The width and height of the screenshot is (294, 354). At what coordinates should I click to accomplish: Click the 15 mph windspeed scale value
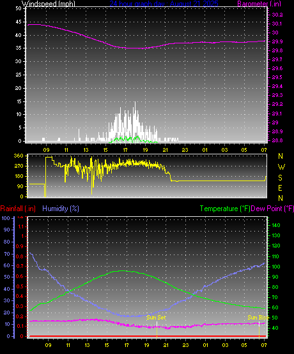tap(19, 101)
